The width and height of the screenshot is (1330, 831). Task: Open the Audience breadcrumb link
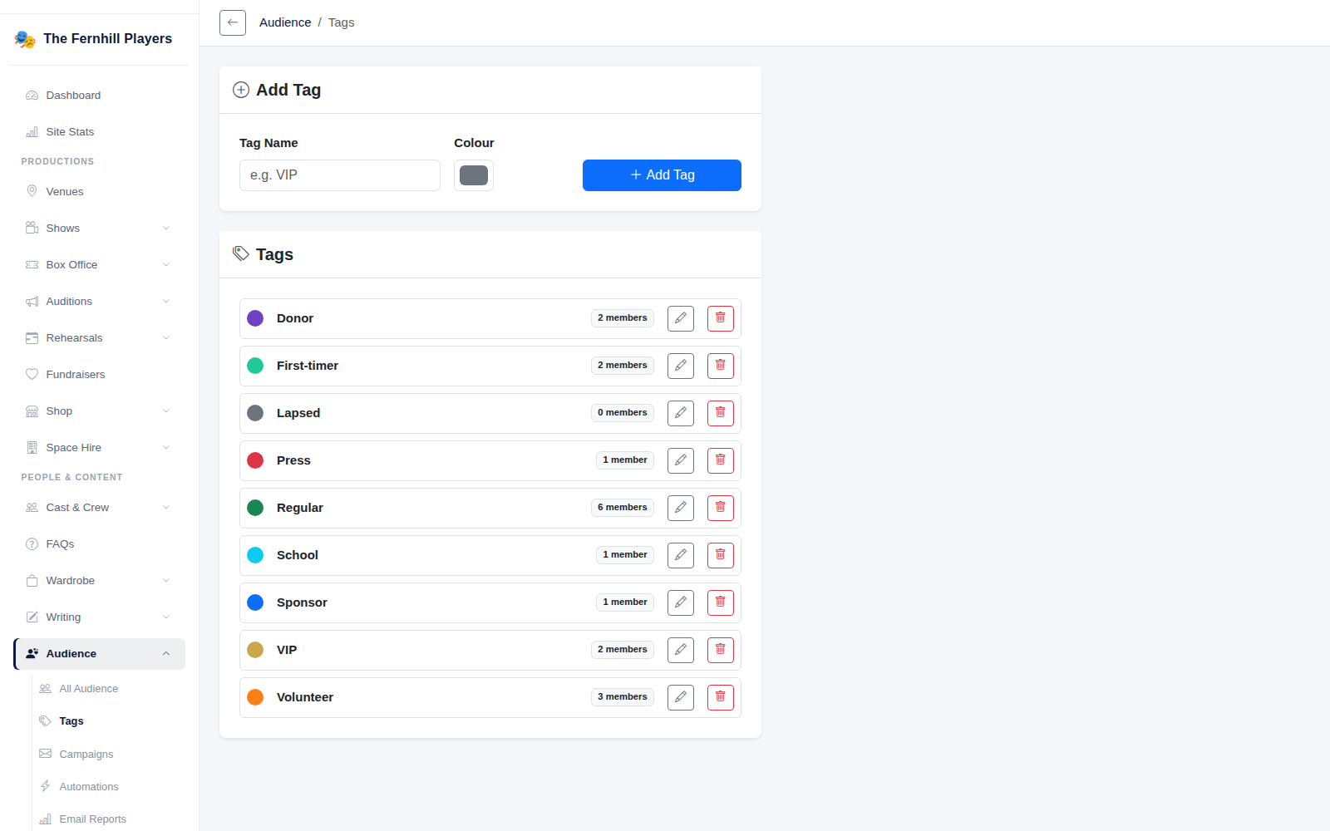[285, 22]
